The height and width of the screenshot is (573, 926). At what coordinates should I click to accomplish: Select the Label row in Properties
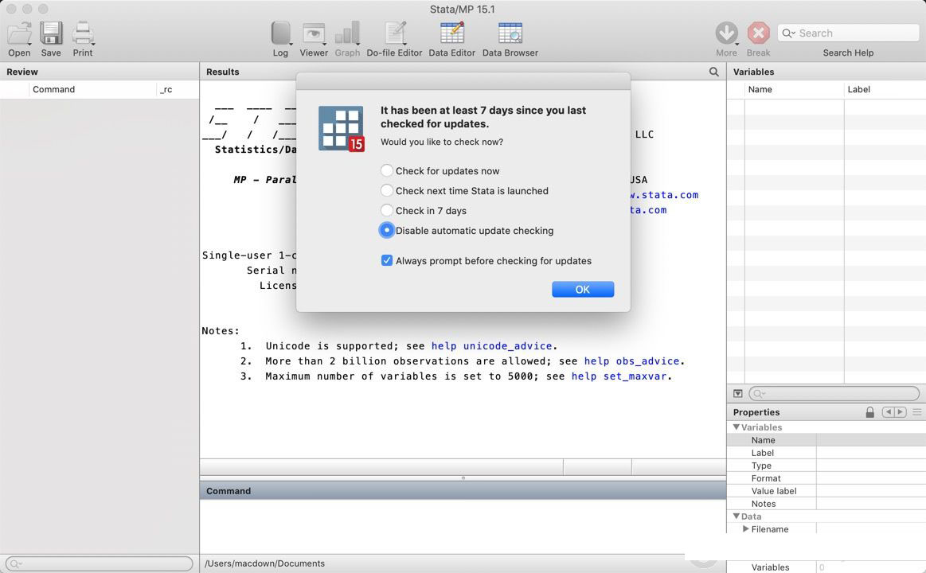point(826,453)
